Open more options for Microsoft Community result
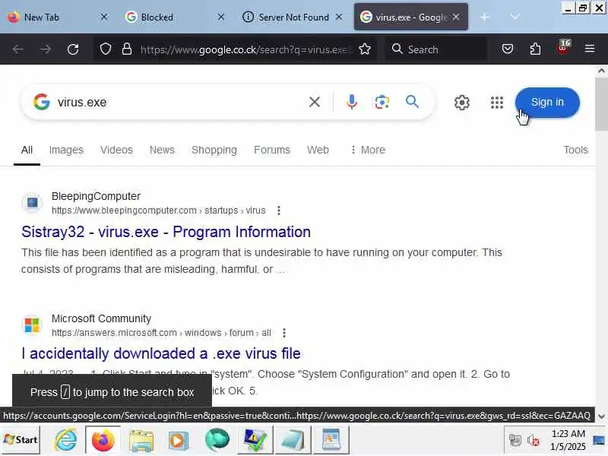Image resolution: width=608 pixels, height=456 pixels. [x=284, y=333]
